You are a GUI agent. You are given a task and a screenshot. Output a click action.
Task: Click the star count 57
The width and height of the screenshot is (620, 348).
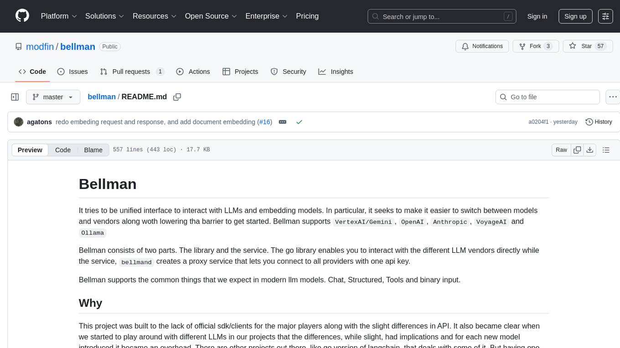600,46
